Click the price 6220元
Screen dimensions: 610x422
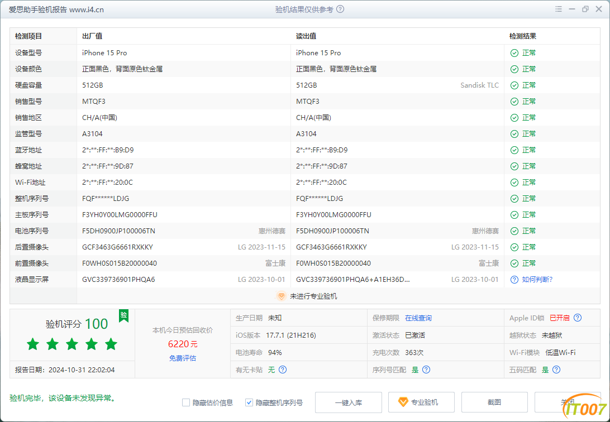click(x=183, y=344)
